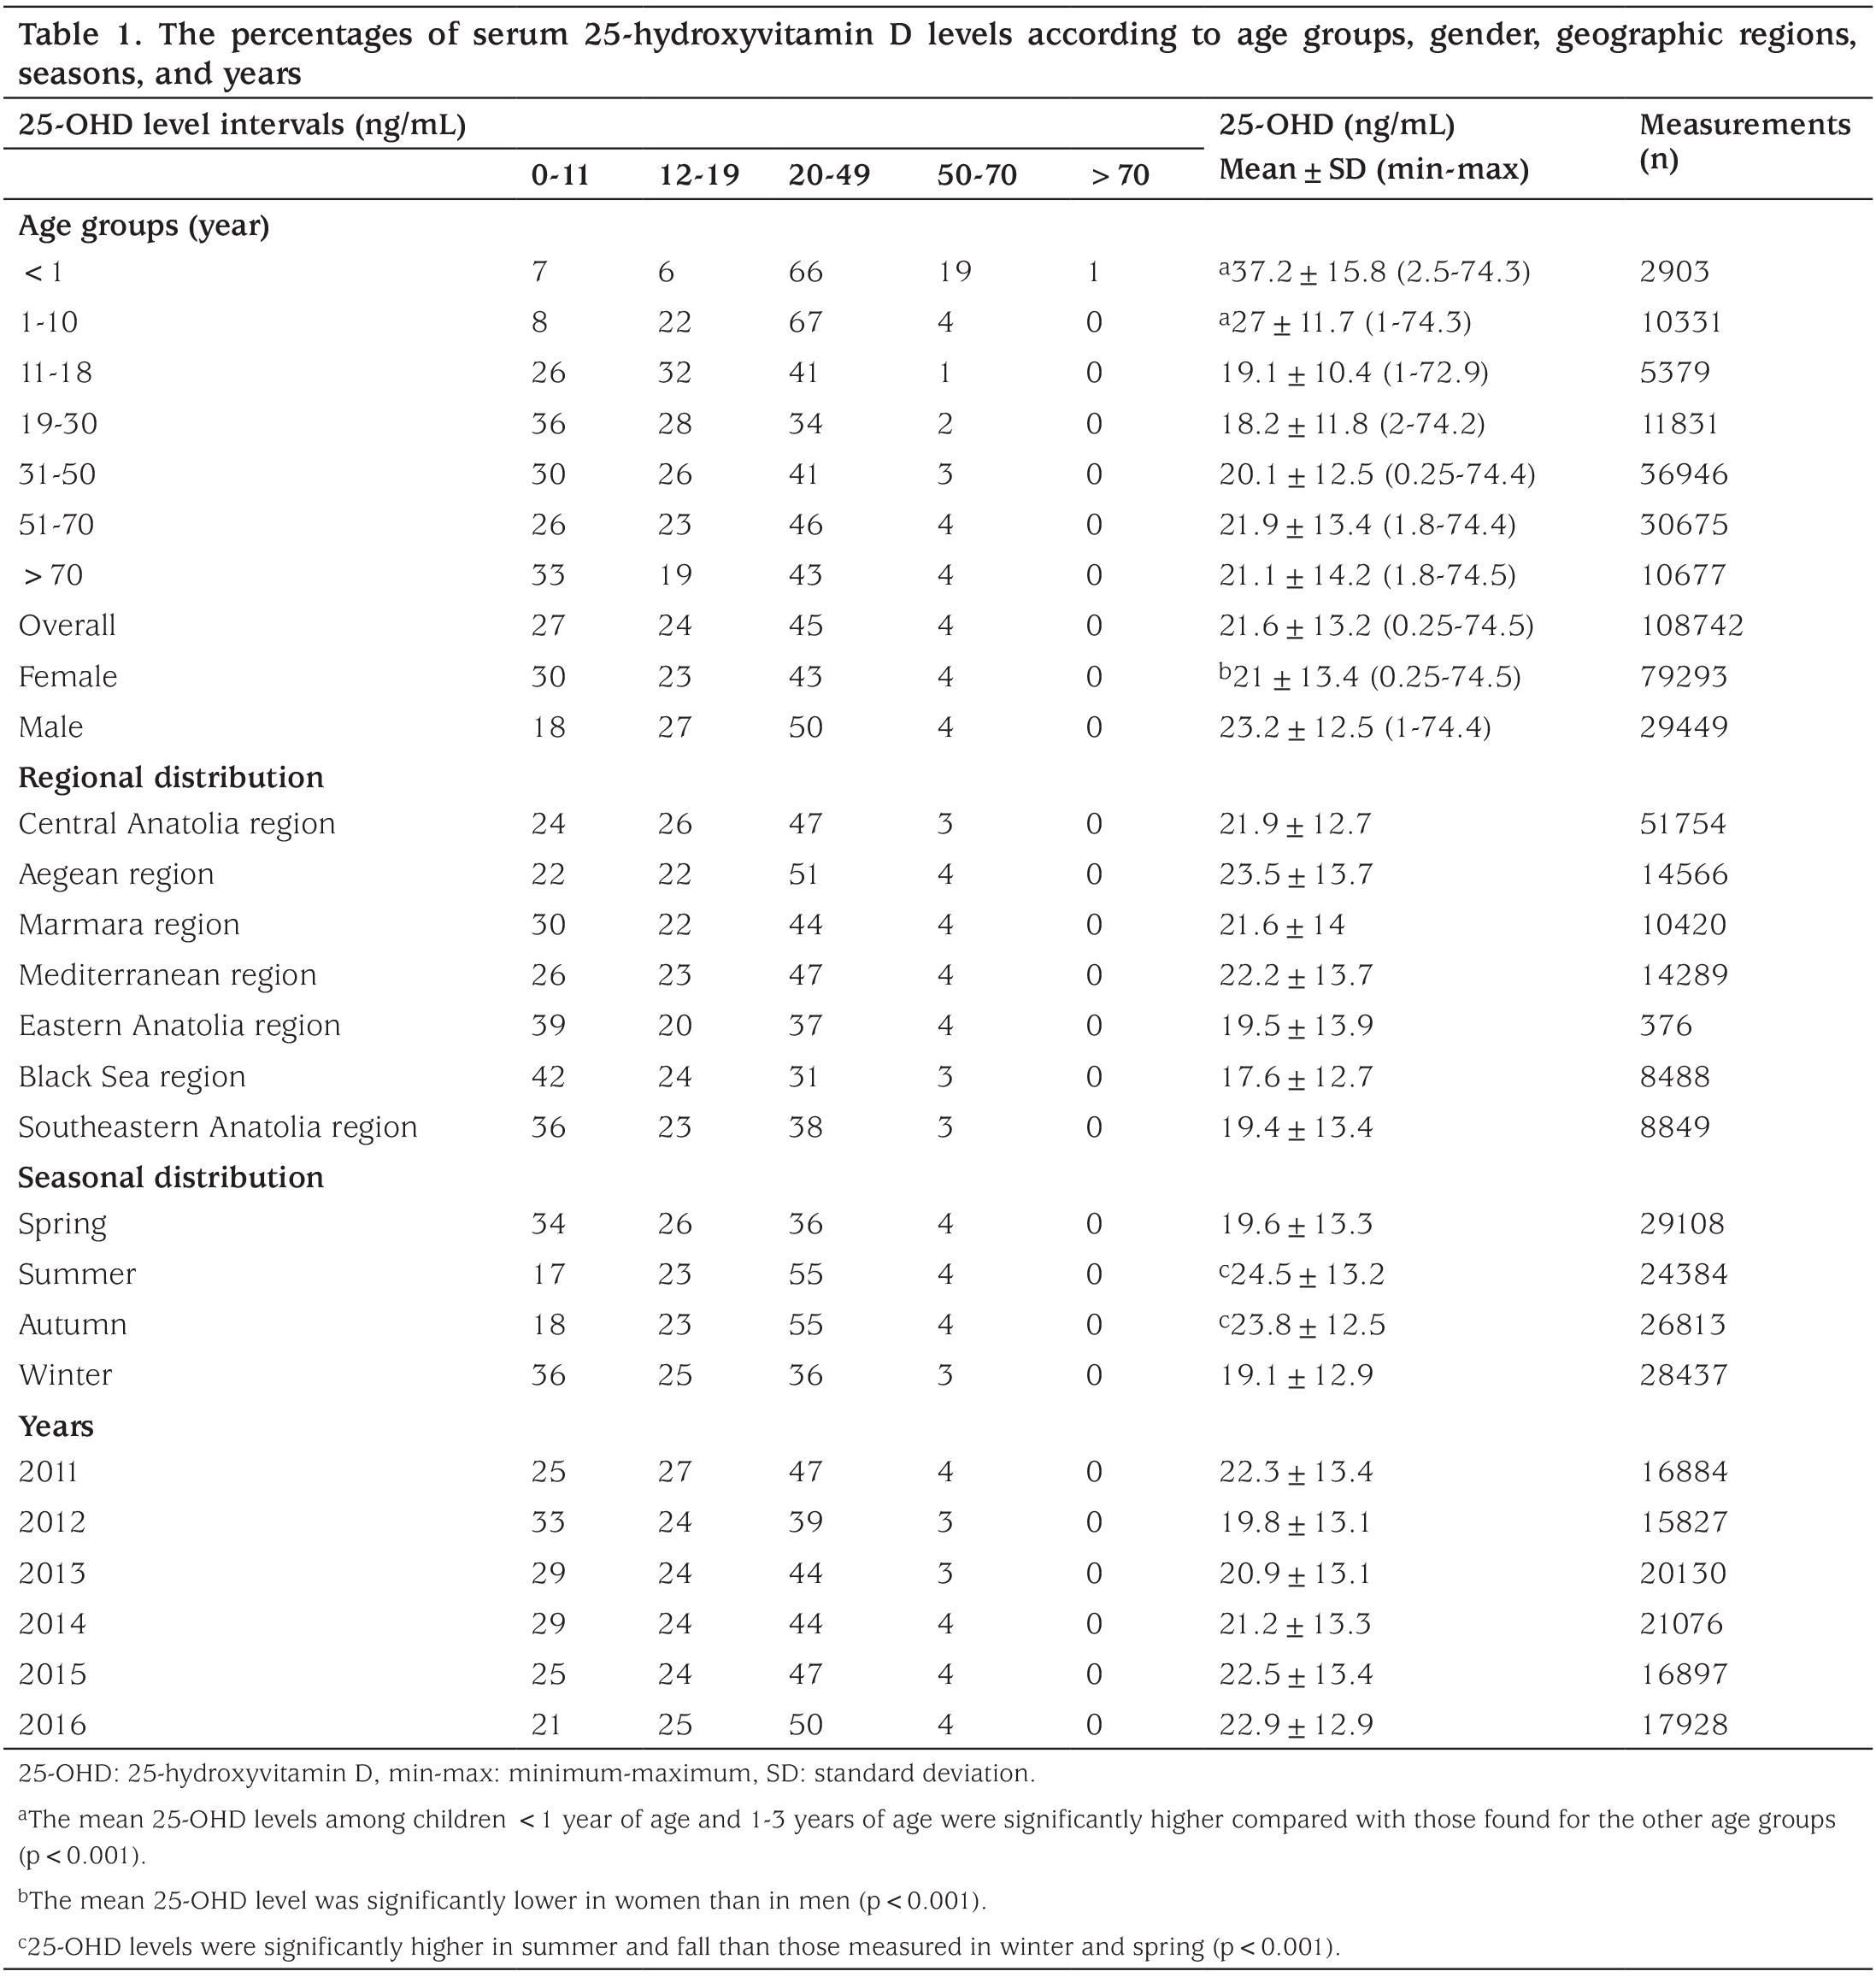Viewport: 1876px width, 1977px height.
Task: Click the Years section heading
Action: click(x=56, y=1426)
